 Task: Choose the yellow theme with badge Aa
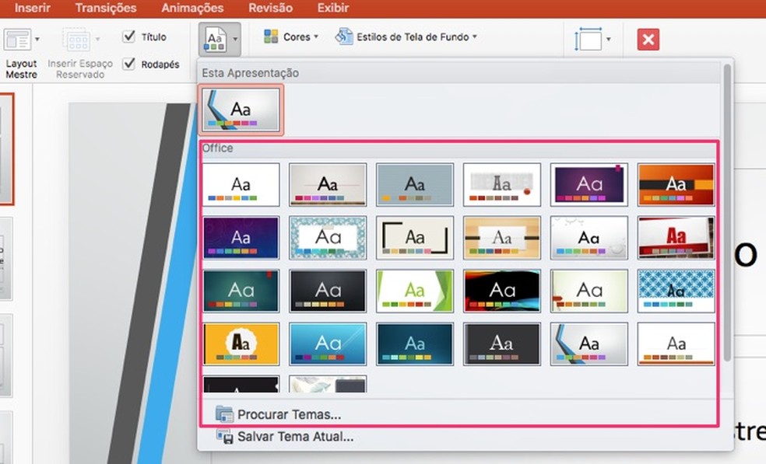241,344
